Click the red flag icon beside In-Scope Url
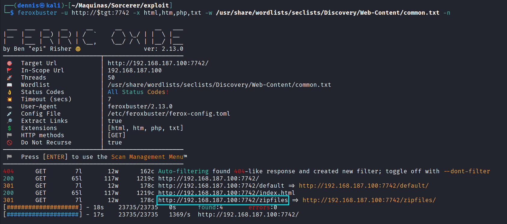The height and width of the screenshot is (224, 507). tap(10, 71)
